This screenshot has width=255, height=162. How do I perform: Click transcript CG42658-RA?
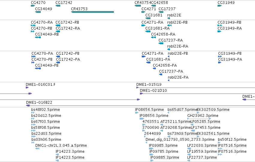point(163,34)
